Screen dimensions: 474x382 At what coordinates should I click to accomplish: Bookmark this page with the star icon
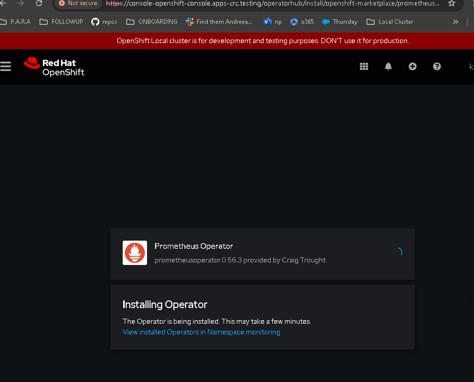(x=452, y=4)
